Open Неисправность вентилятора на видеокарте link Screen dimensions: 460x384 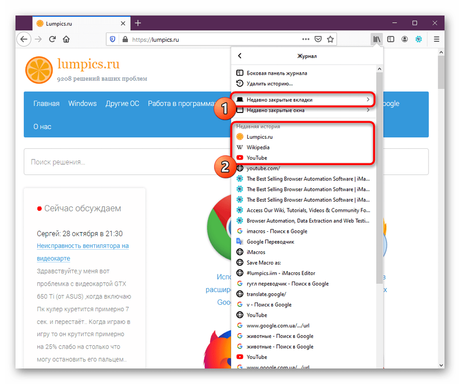point(83,252)
